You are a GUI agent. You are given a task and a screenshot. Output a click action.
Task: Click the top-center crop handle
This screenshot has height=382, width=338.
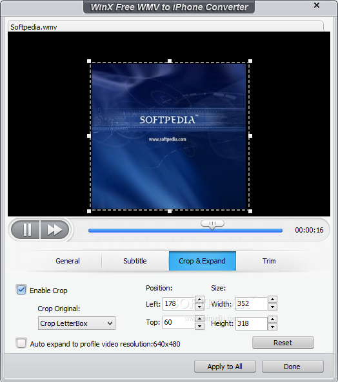coord(170,61)
